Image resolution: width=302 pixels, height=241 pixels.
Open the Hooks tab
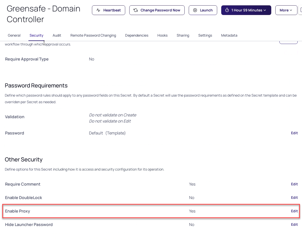point(162,35)
